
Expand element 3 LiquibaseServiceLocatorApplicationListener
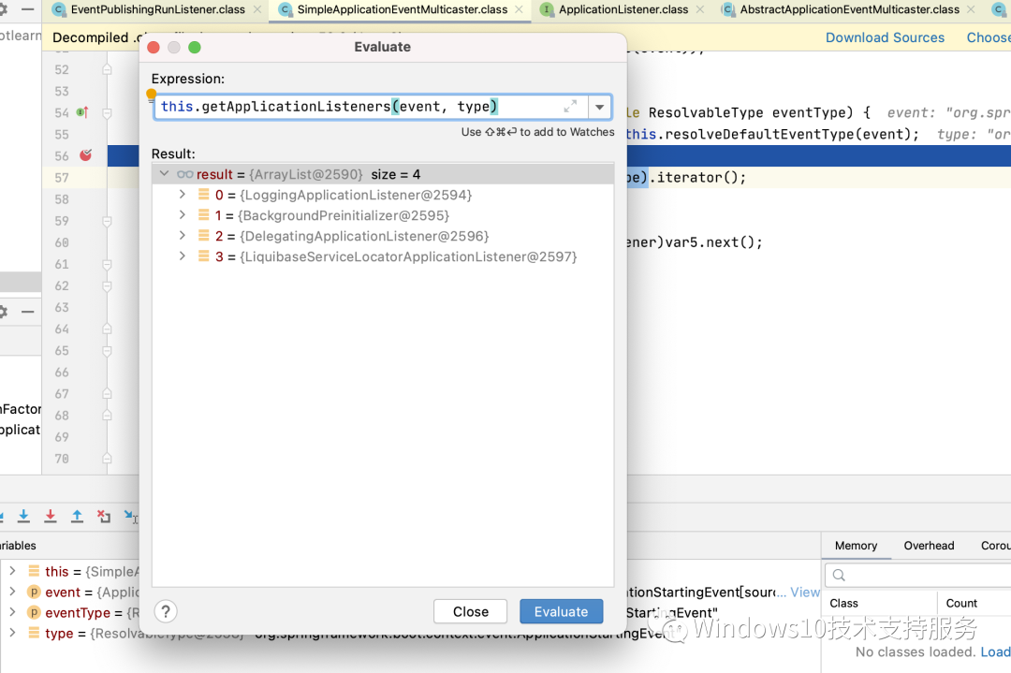pos(182,256)
